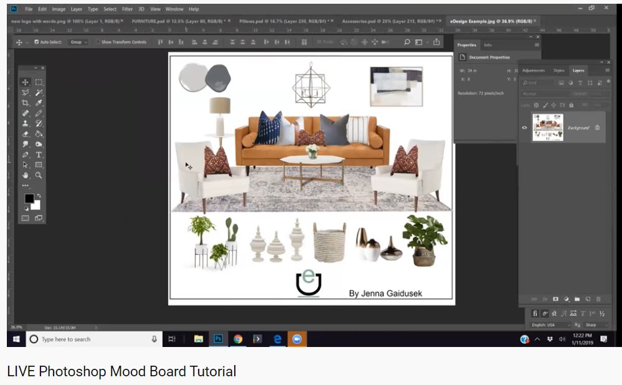Uncheck the Auto-Select checkbox
This screenshot has width=622, height=385.
pyautogui.click(x=36, y=42)
